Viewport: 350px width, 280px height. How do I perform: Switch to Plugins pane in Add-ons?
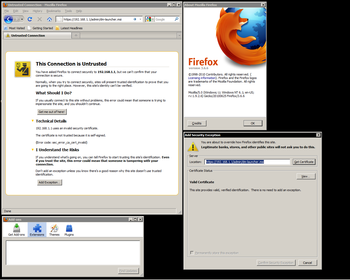coord(69,230)
